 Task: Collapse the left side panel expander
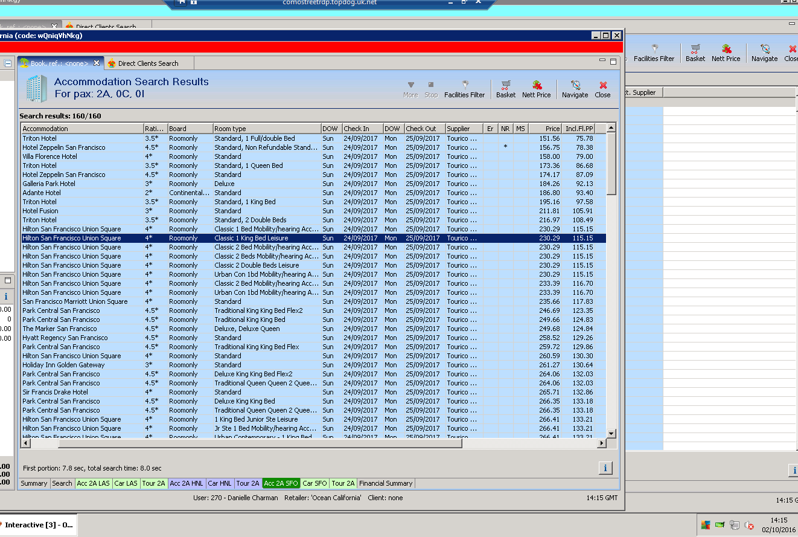pyautogui.click(x=8, y=63)
